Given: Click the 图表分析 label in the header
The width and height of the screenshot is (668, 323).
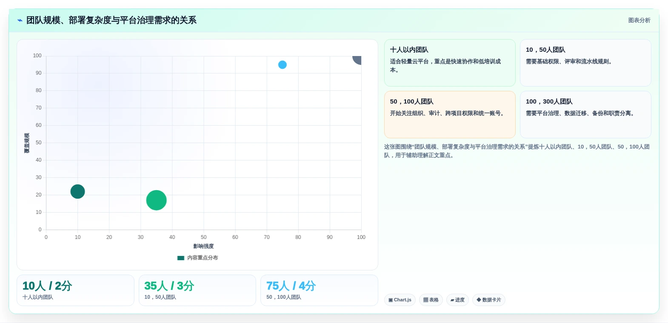Looking at the screenshot, I should click(639, 20).
